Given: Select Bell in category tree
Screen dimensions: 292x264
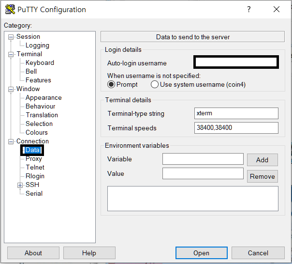Looking at the screenshot, I should [31, 72].
